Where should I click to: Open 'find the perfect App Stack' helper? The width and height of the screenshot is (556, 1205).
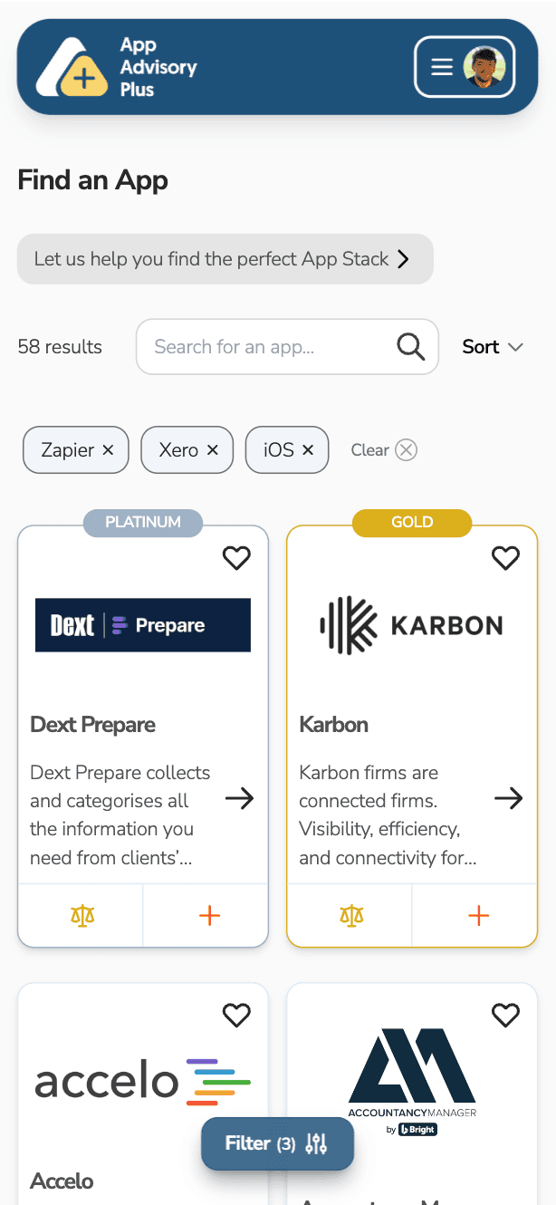(225, 259)
